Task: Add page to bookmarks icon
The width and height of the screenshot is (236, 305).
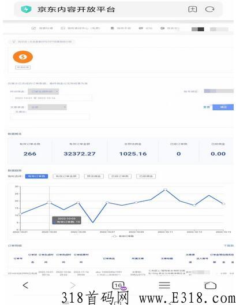Action: pos(193,9)
